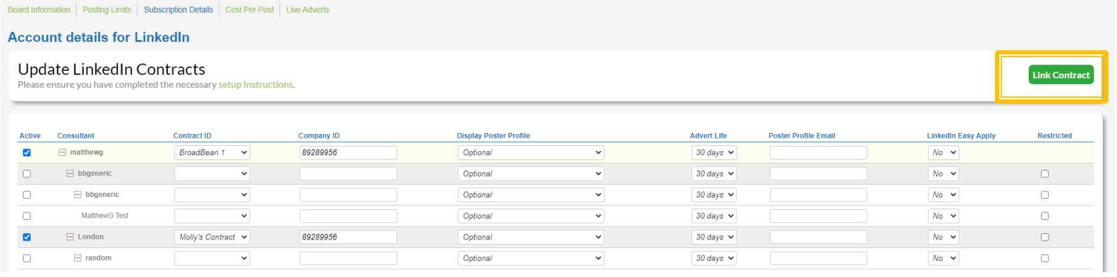Open Display Poster Profile dropdown for random

[x=530, y=259]
